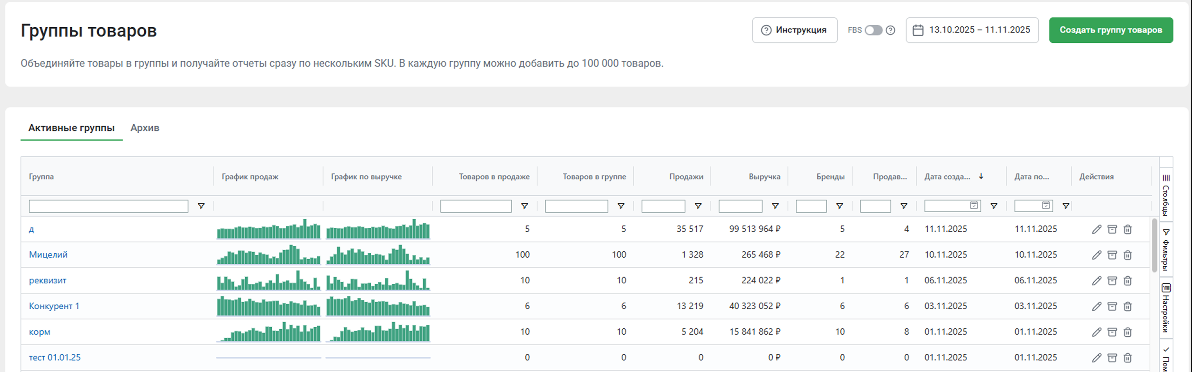
Task: Expand the Фильтры side panel
Action: (1166, 250)
